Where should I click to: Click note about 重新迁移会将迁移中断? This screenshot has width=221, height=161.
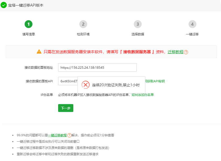click(58, 154)
